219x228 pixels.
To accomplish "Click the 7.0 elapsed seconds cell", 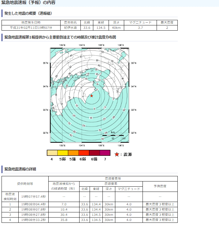I will pyautogui.click(x=64, y=204).
